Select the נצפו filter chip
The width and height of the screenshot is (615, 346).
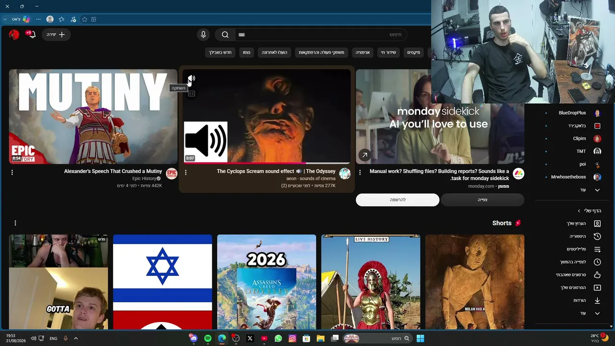[x=246, y=52]
